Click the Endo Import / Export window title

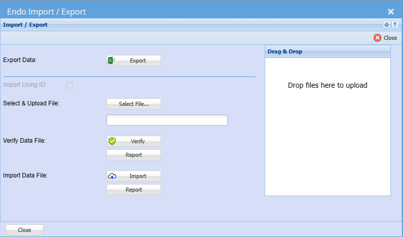[x=46, y=11]
